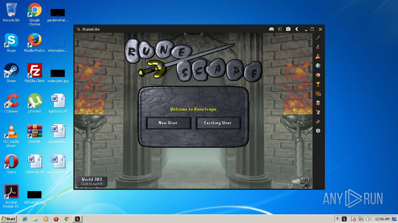This screenshot has height=223, width=398.
Task: Select the Mozilla Firefox desktop shortcut
Action: click(35, 43)
